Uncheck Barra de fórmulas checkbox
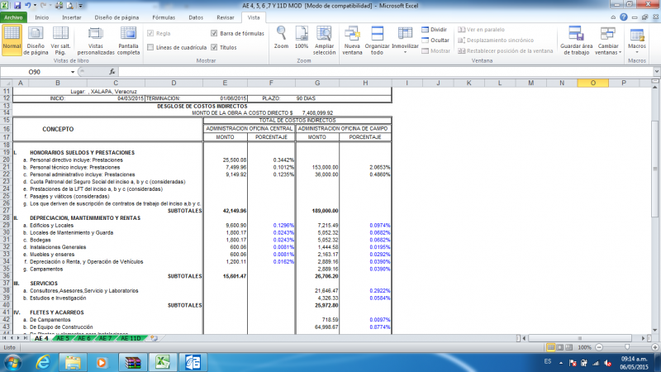Viewport: 661px width, 372px height. (x=215, y=33)
